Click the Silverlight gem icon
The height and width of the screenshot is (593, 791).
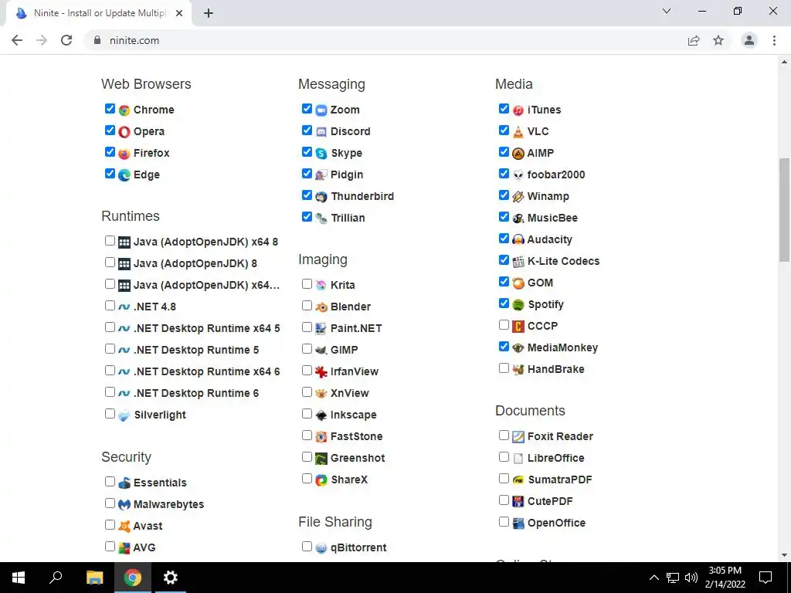pyautogui.click(x=124, y=415)
